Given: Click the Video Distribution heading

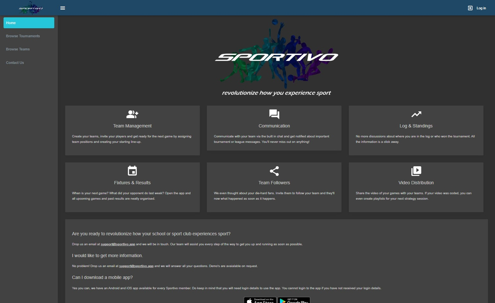Looking at the screenshot, I should (416, 183).
